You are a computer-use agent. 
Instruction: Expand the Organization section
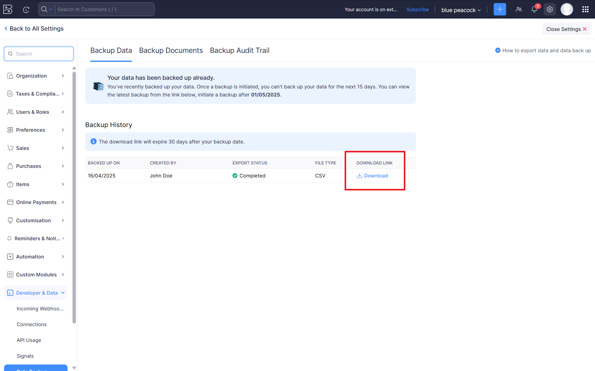coord(63,76)
